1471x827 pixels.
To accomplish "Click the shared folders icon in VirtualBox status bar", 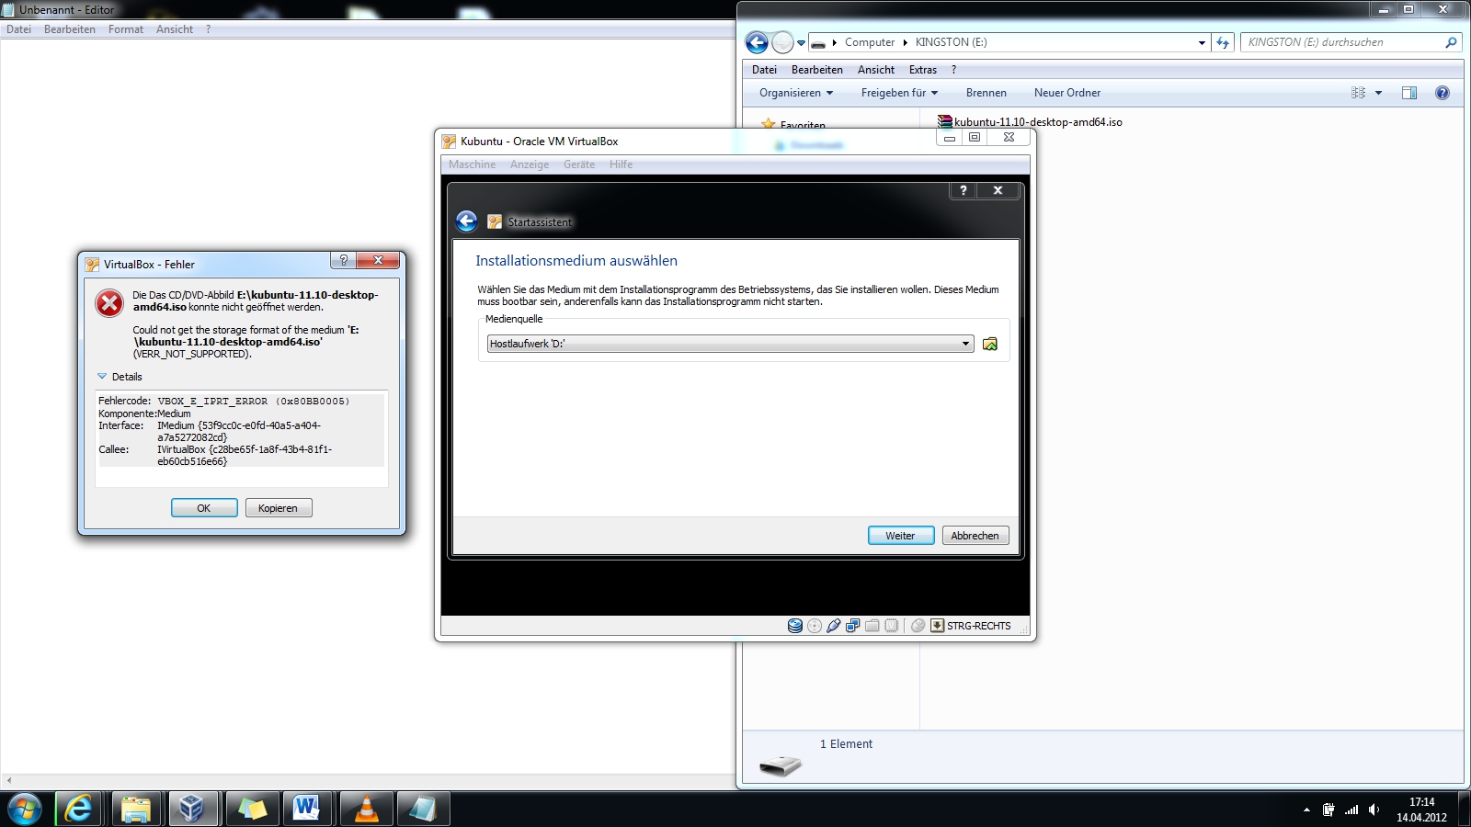I will tap(872, 626).
